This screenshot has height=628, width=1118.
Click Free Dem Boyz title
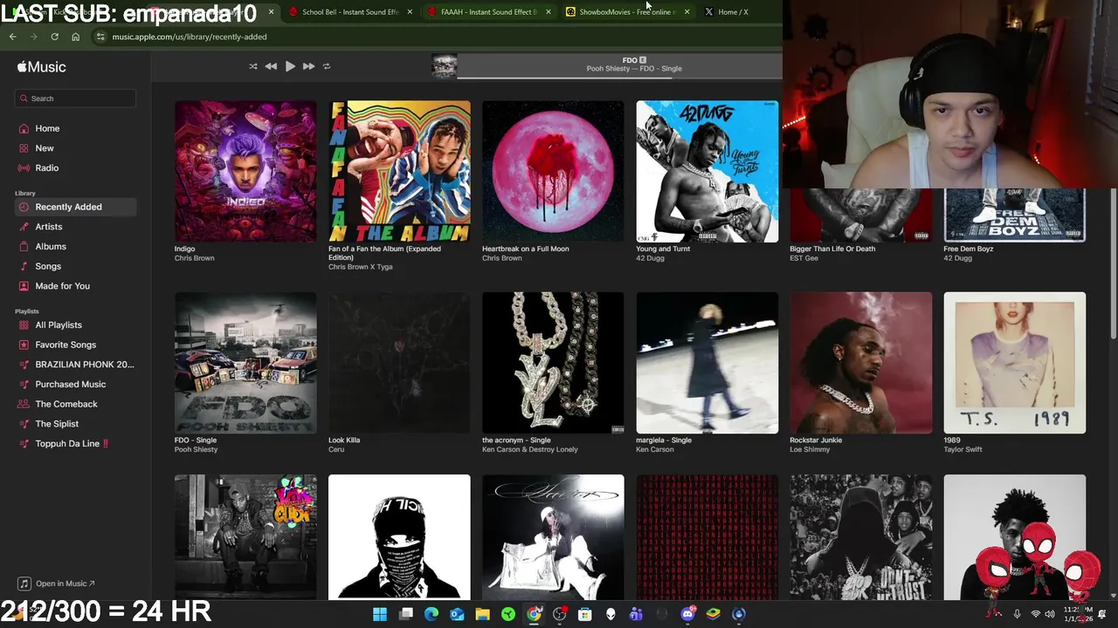968,249
